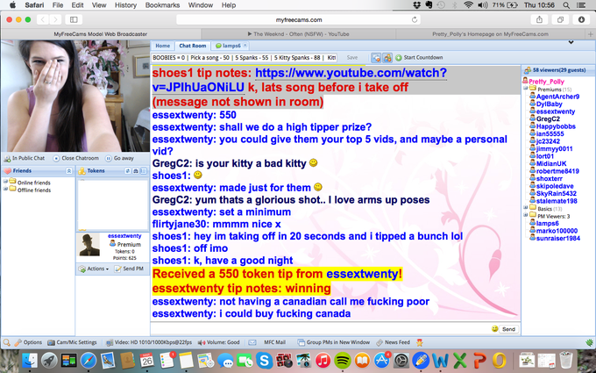Select the Chat Room tab

coord(193,46)
